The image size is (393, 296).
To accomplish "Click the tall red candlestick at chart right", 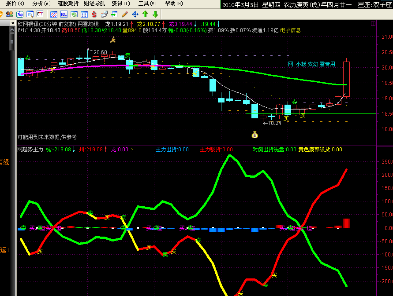I will (346, 79).
